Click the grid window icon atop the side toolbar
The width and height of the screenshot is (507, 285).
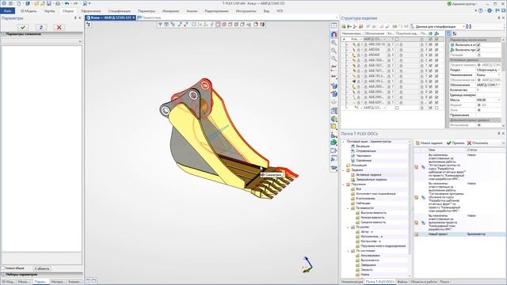(334, 25)
